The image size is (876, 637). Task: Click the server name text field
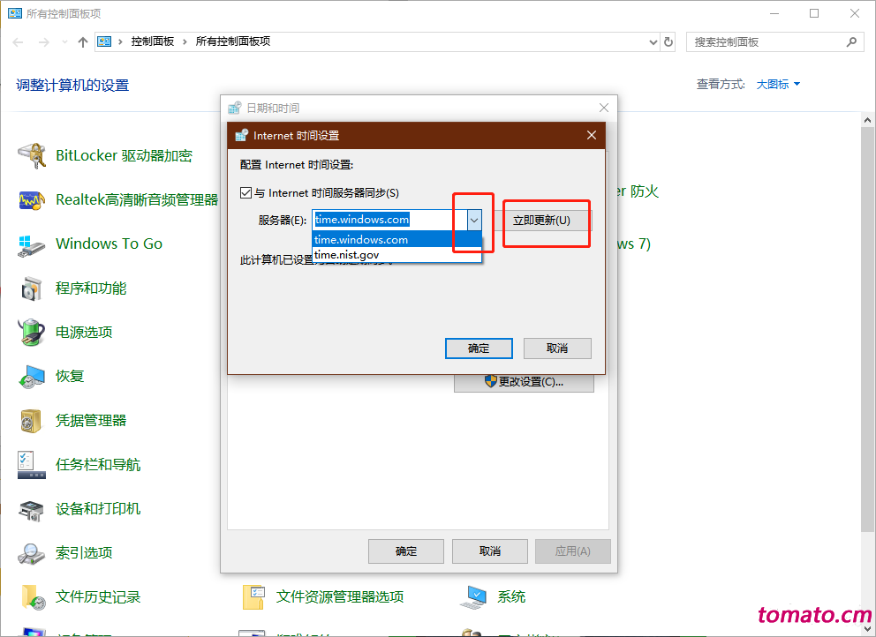coord(390,220)
